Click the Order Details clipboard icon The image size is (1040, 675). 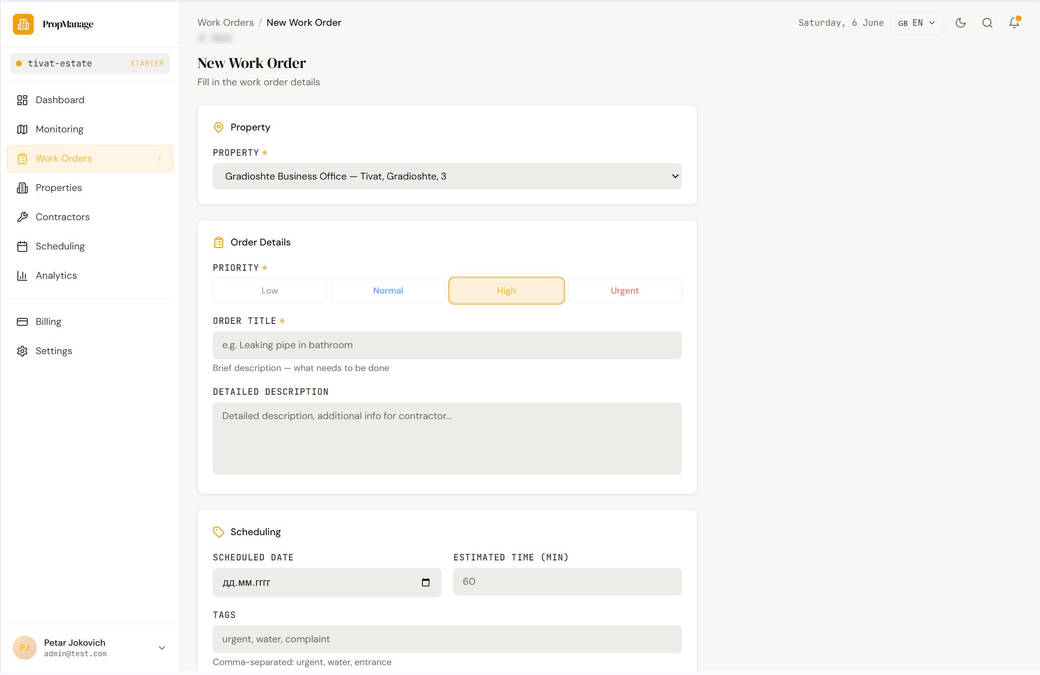pos(219,243)
